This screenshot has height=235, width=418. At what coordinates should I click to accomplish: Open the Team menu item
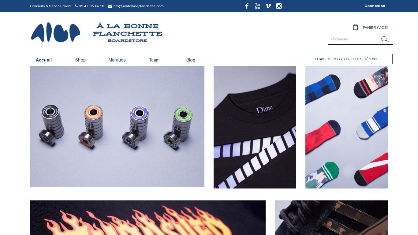pos(154,60)
